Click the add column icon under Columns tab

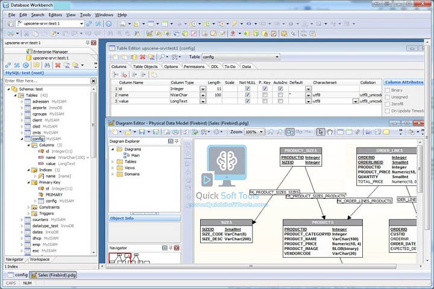tap(115, 75)
